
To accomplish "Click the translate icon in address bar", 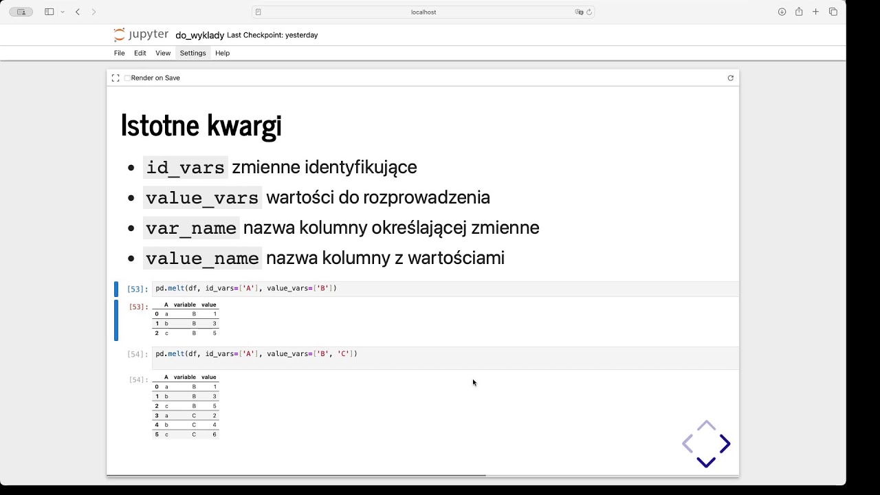I will pos(579,12).
